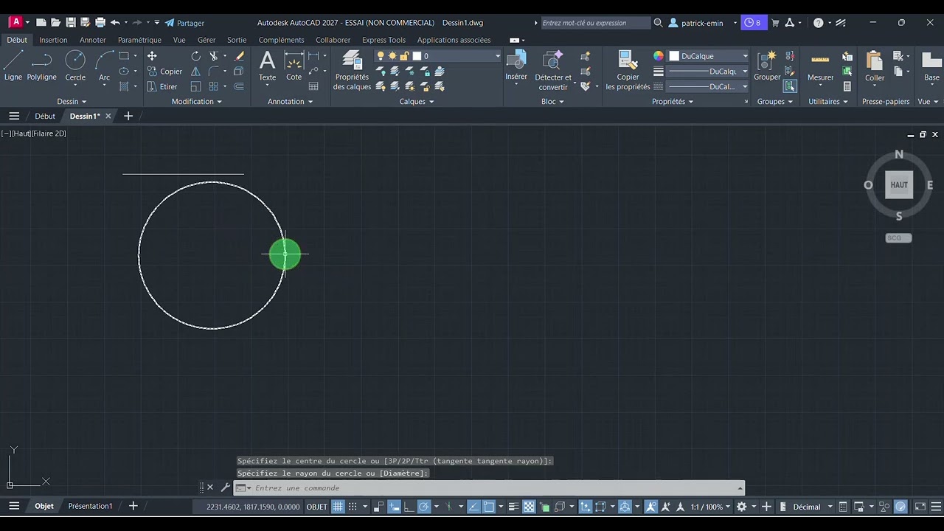
Task: Toggle the ortho mode status button
Action: (408, 507)
